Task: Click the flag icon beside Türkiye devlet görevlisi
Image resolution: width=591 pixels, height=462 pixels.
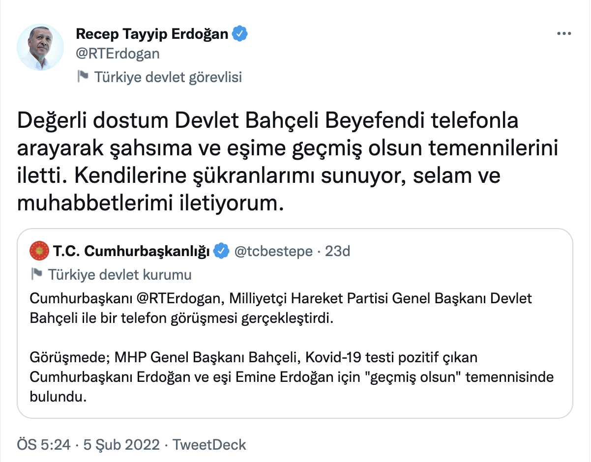Action: [83, 77]
